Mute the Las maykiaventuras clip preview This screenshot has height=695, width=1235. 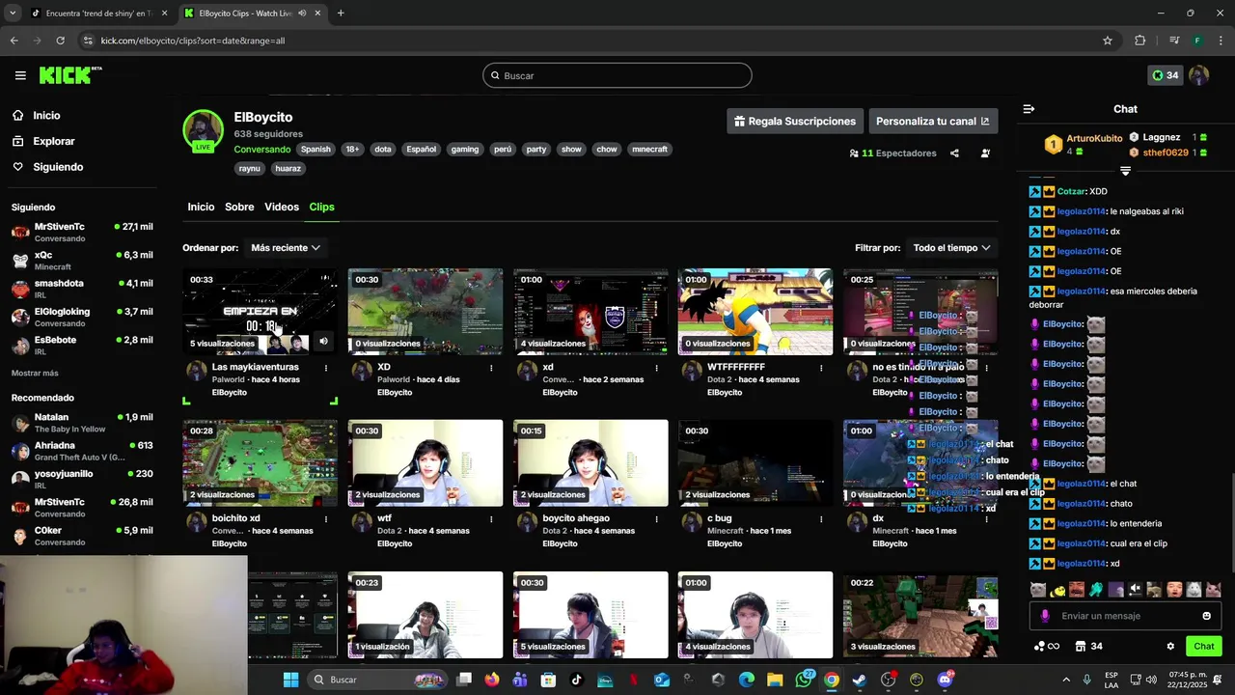[323, 341]
